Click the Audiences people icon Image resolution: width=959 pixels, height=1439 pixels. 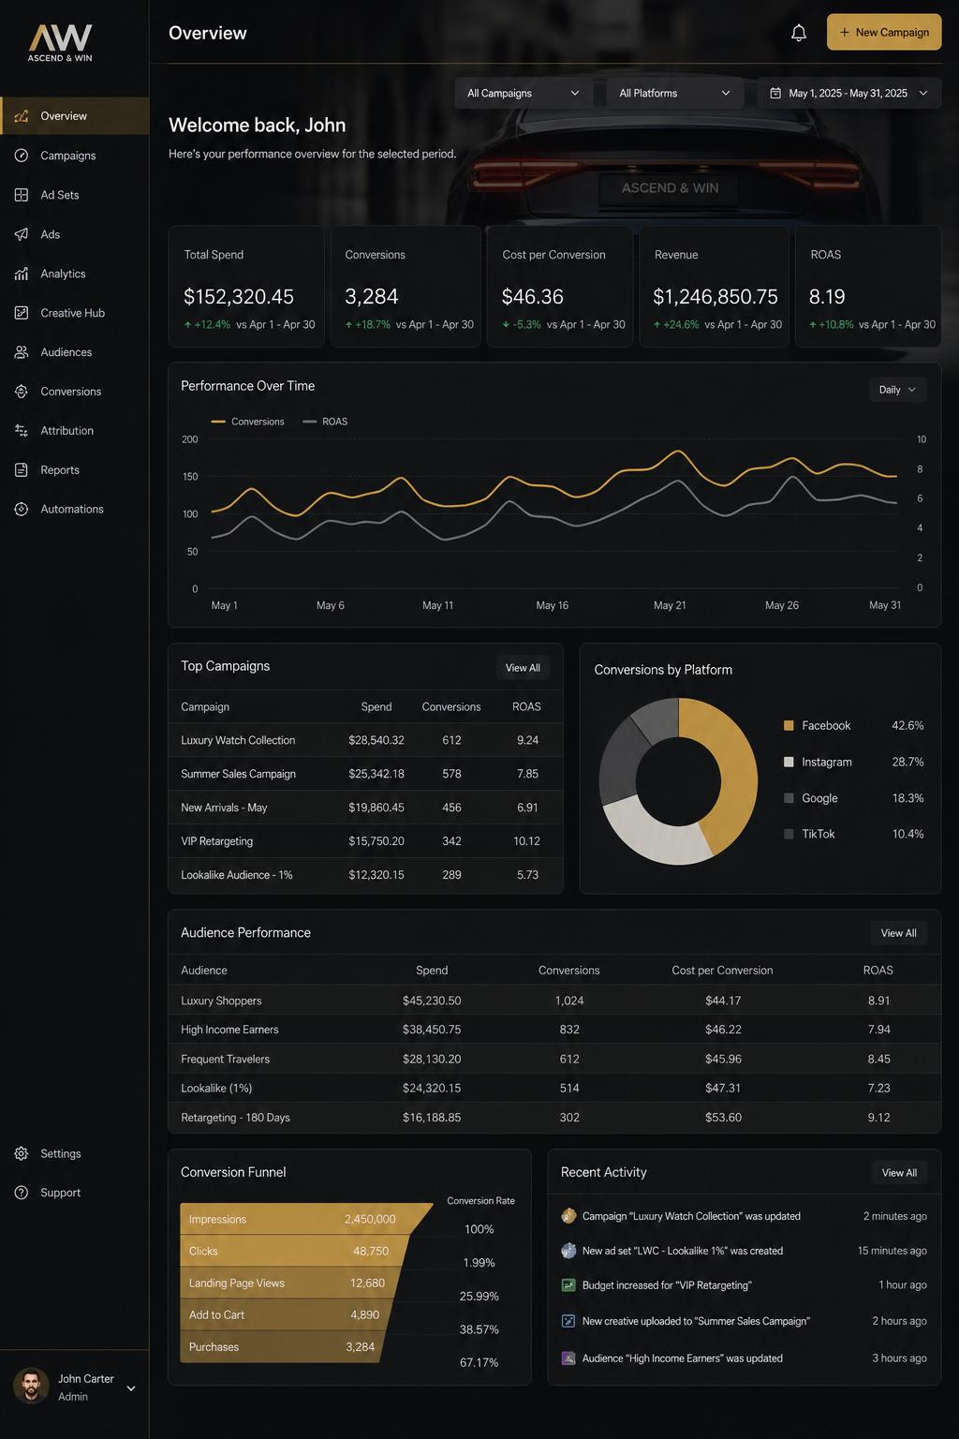(22, 352)
